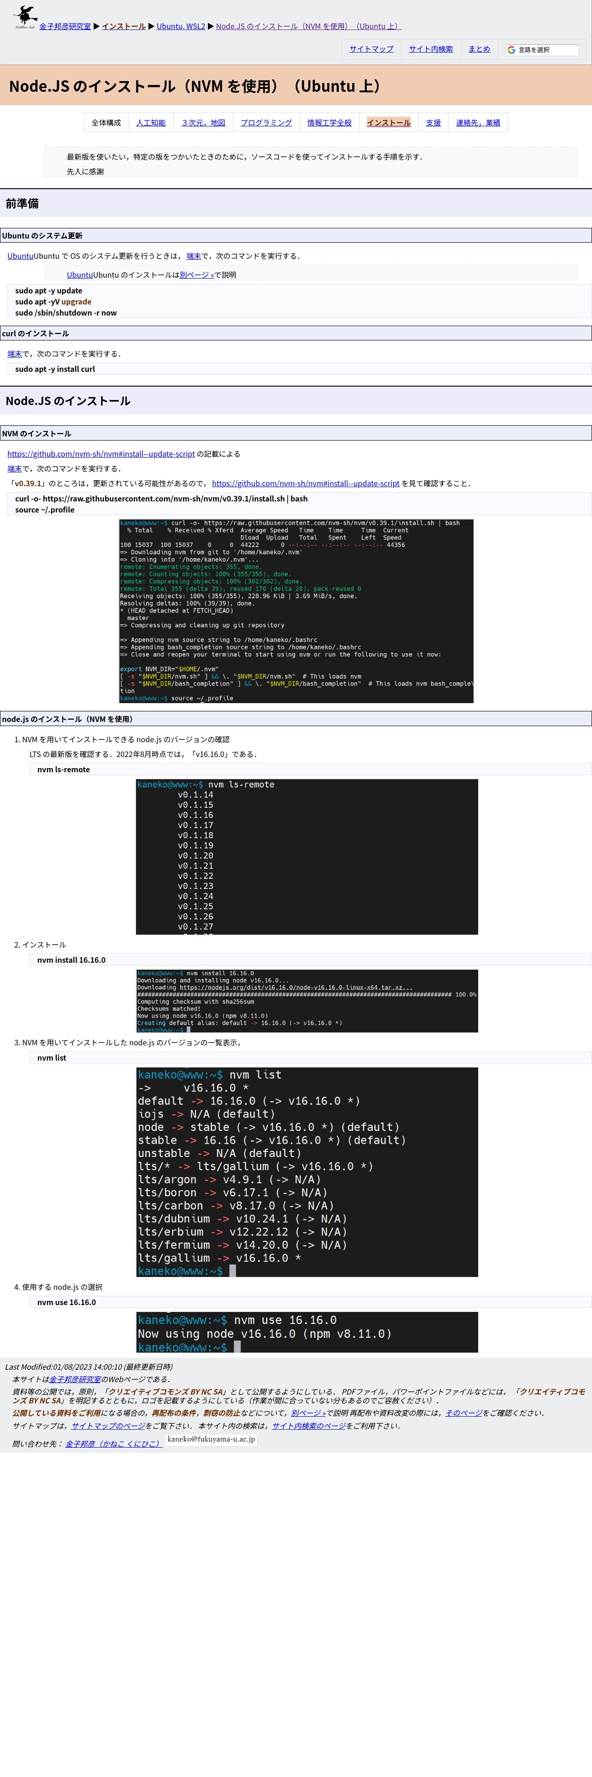Image resolution: width=592 pixels, height=1777 pixels.
Task: Click 'nvm install 16.16.0' command line
Action: (310, 960)
